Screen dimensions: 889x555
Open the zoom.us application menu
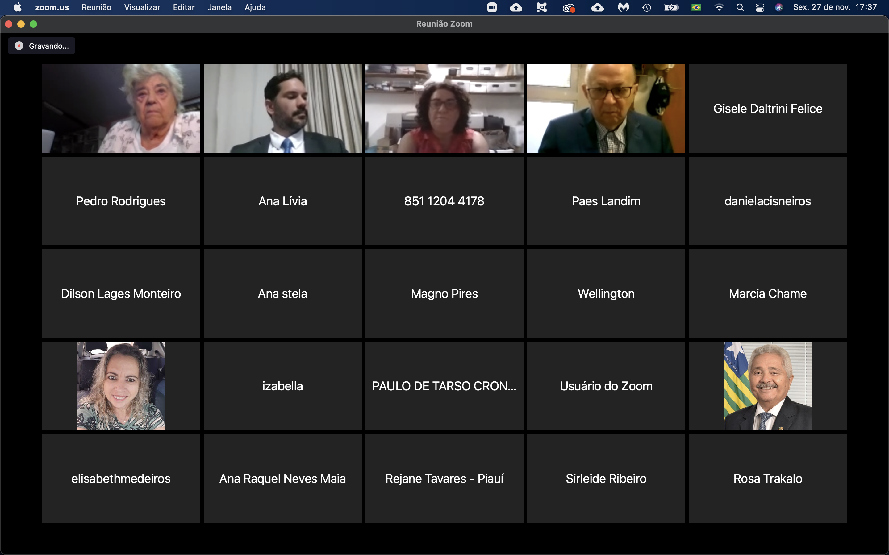52,7
